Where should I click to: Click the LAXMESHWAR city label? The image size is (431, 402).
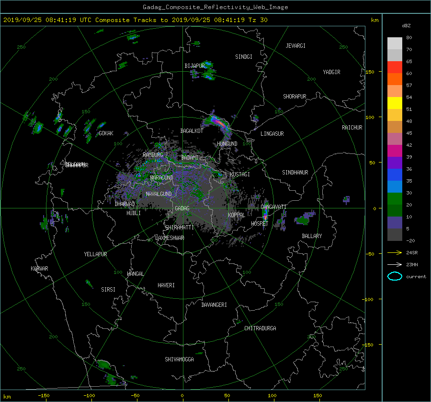click(x=170, y=238)
